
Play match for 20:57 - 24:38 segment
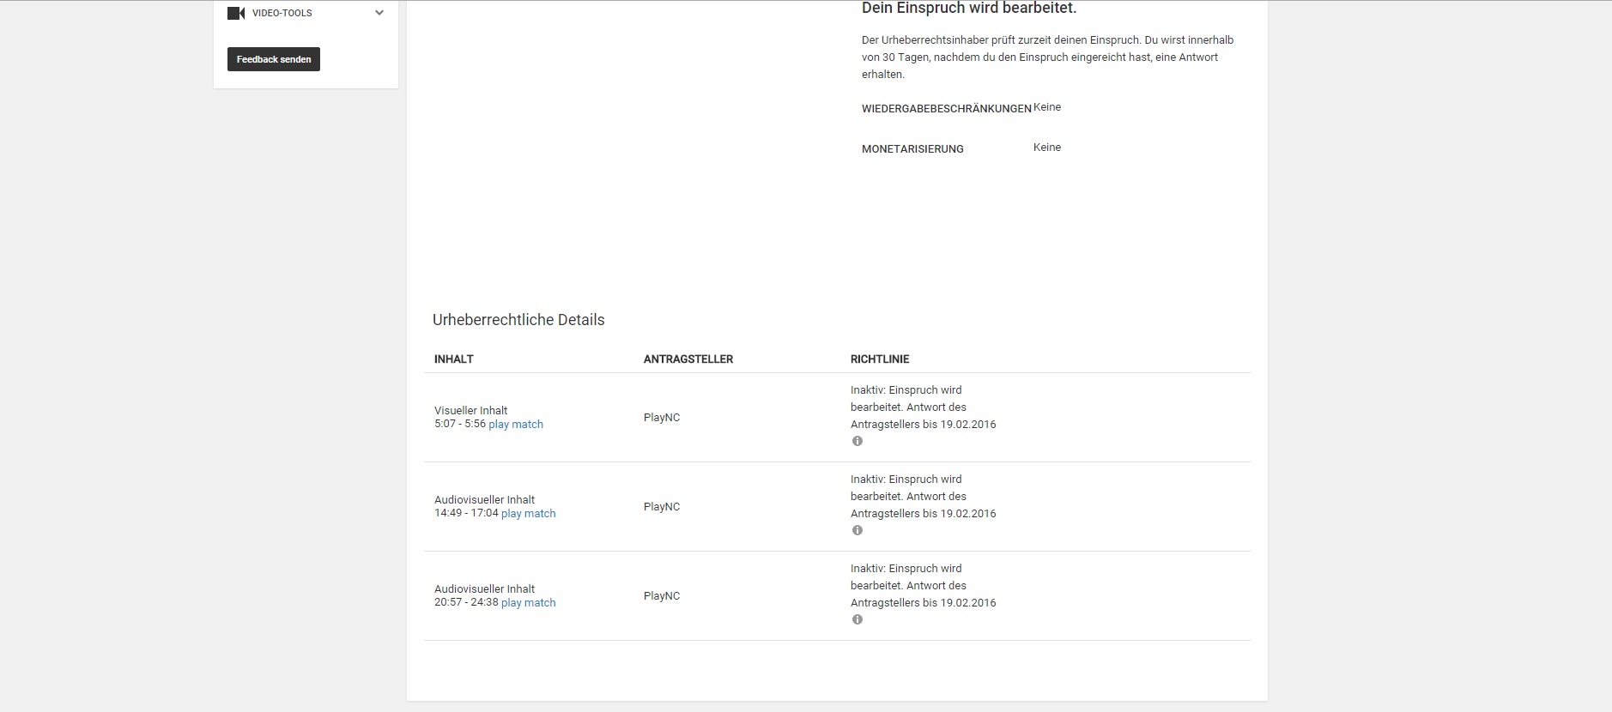click(x=529, y=602)
